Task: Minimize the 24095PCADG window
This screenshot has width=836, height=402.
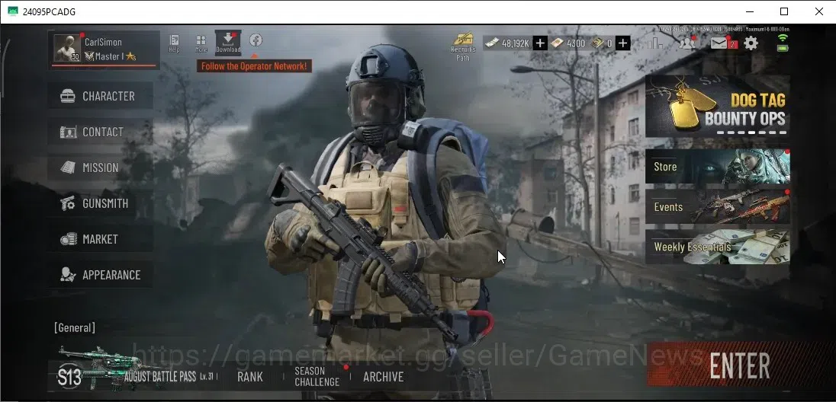Action: [x=750, y=11]
